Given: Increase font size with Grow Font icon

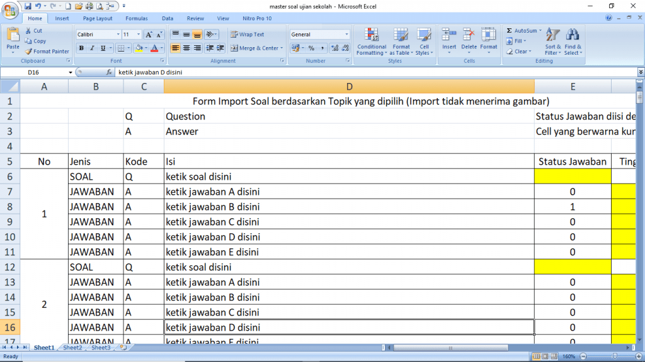Looking at the screenshot, I should [149, 35].
